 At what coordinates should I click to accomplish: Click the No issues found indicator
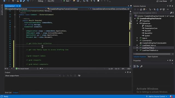click(22, 69)
